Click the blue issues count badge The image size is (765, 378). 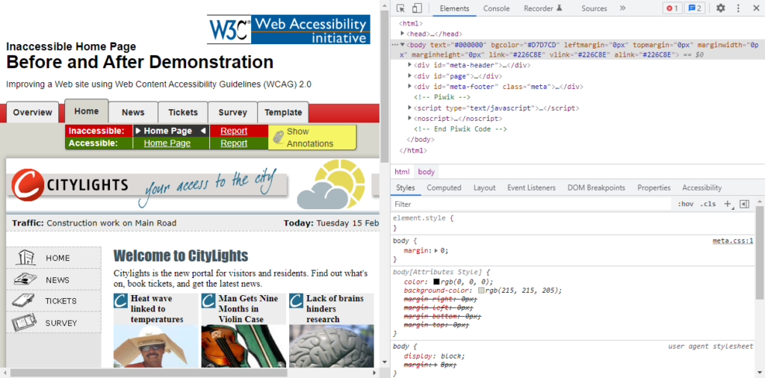coord(695,8)
